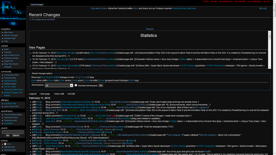
Task: Open my preferences in top menu
Action: tap(226, 1)
